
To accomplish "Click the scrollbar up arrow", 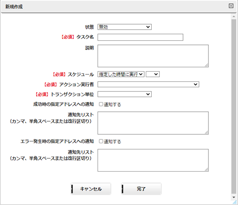I will (x=234, y=17).
